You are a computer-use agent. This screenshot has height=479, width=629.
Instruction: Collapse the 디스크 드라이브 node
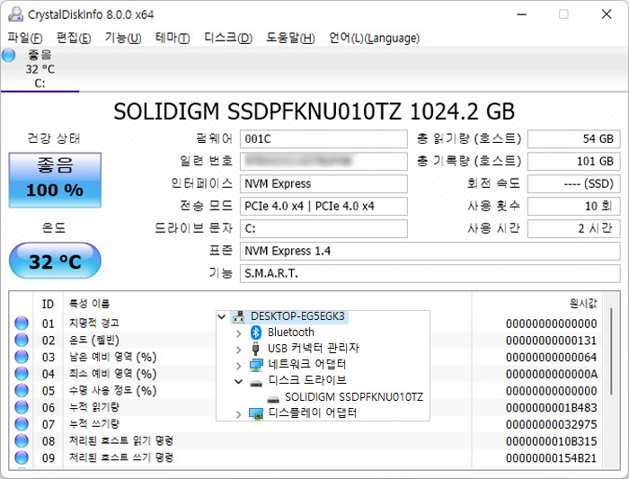tap(239, 382)
